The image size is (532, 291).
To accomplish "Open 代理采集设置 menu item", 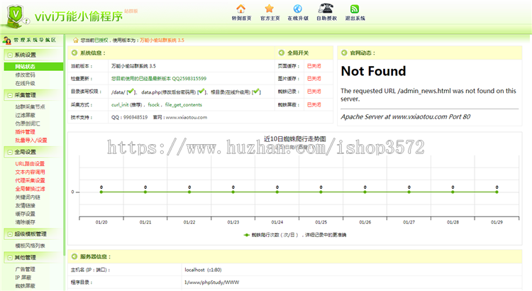I will click(30, 180).
